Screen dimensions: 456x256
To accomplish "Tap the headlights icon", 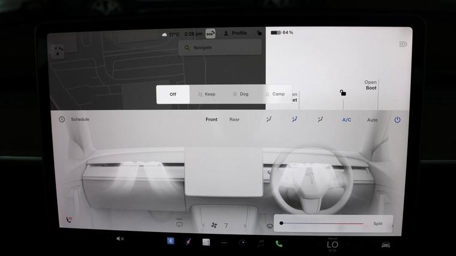I will [x=403, y=44].
